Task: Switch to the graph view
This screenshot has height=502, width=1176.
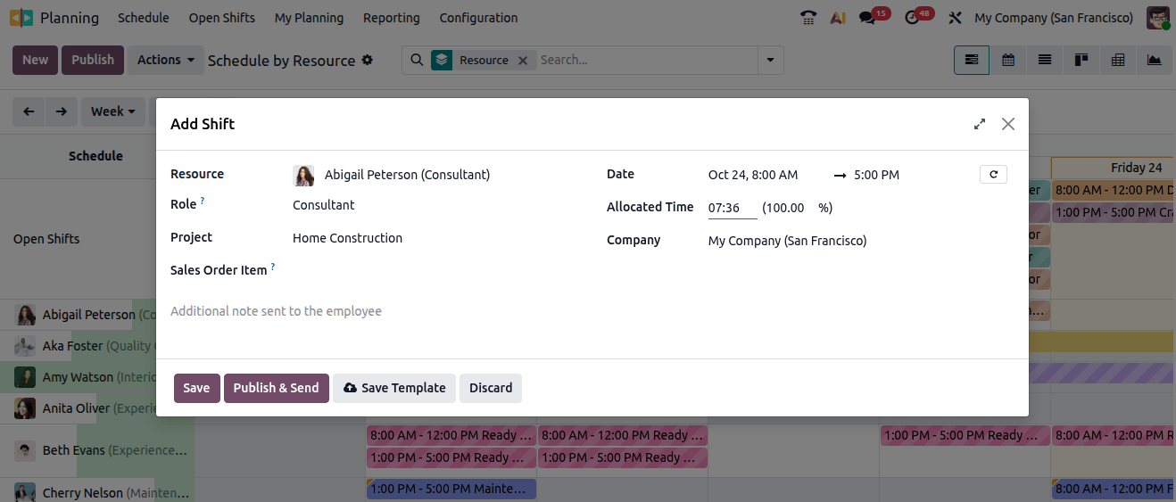Action: click(1155, 60)
